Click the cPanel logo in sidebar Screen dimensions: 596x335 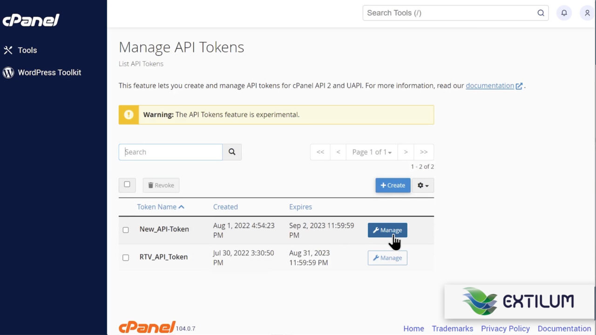point(31,20)
